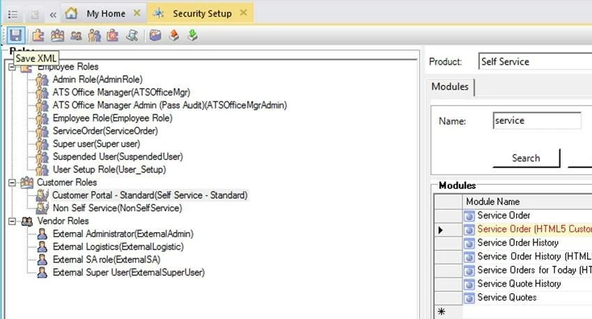Image resolution: width=592 pixels, height=319 pixels.
Task: Select Admin Role in the roles tree
Action: (97, 79)
